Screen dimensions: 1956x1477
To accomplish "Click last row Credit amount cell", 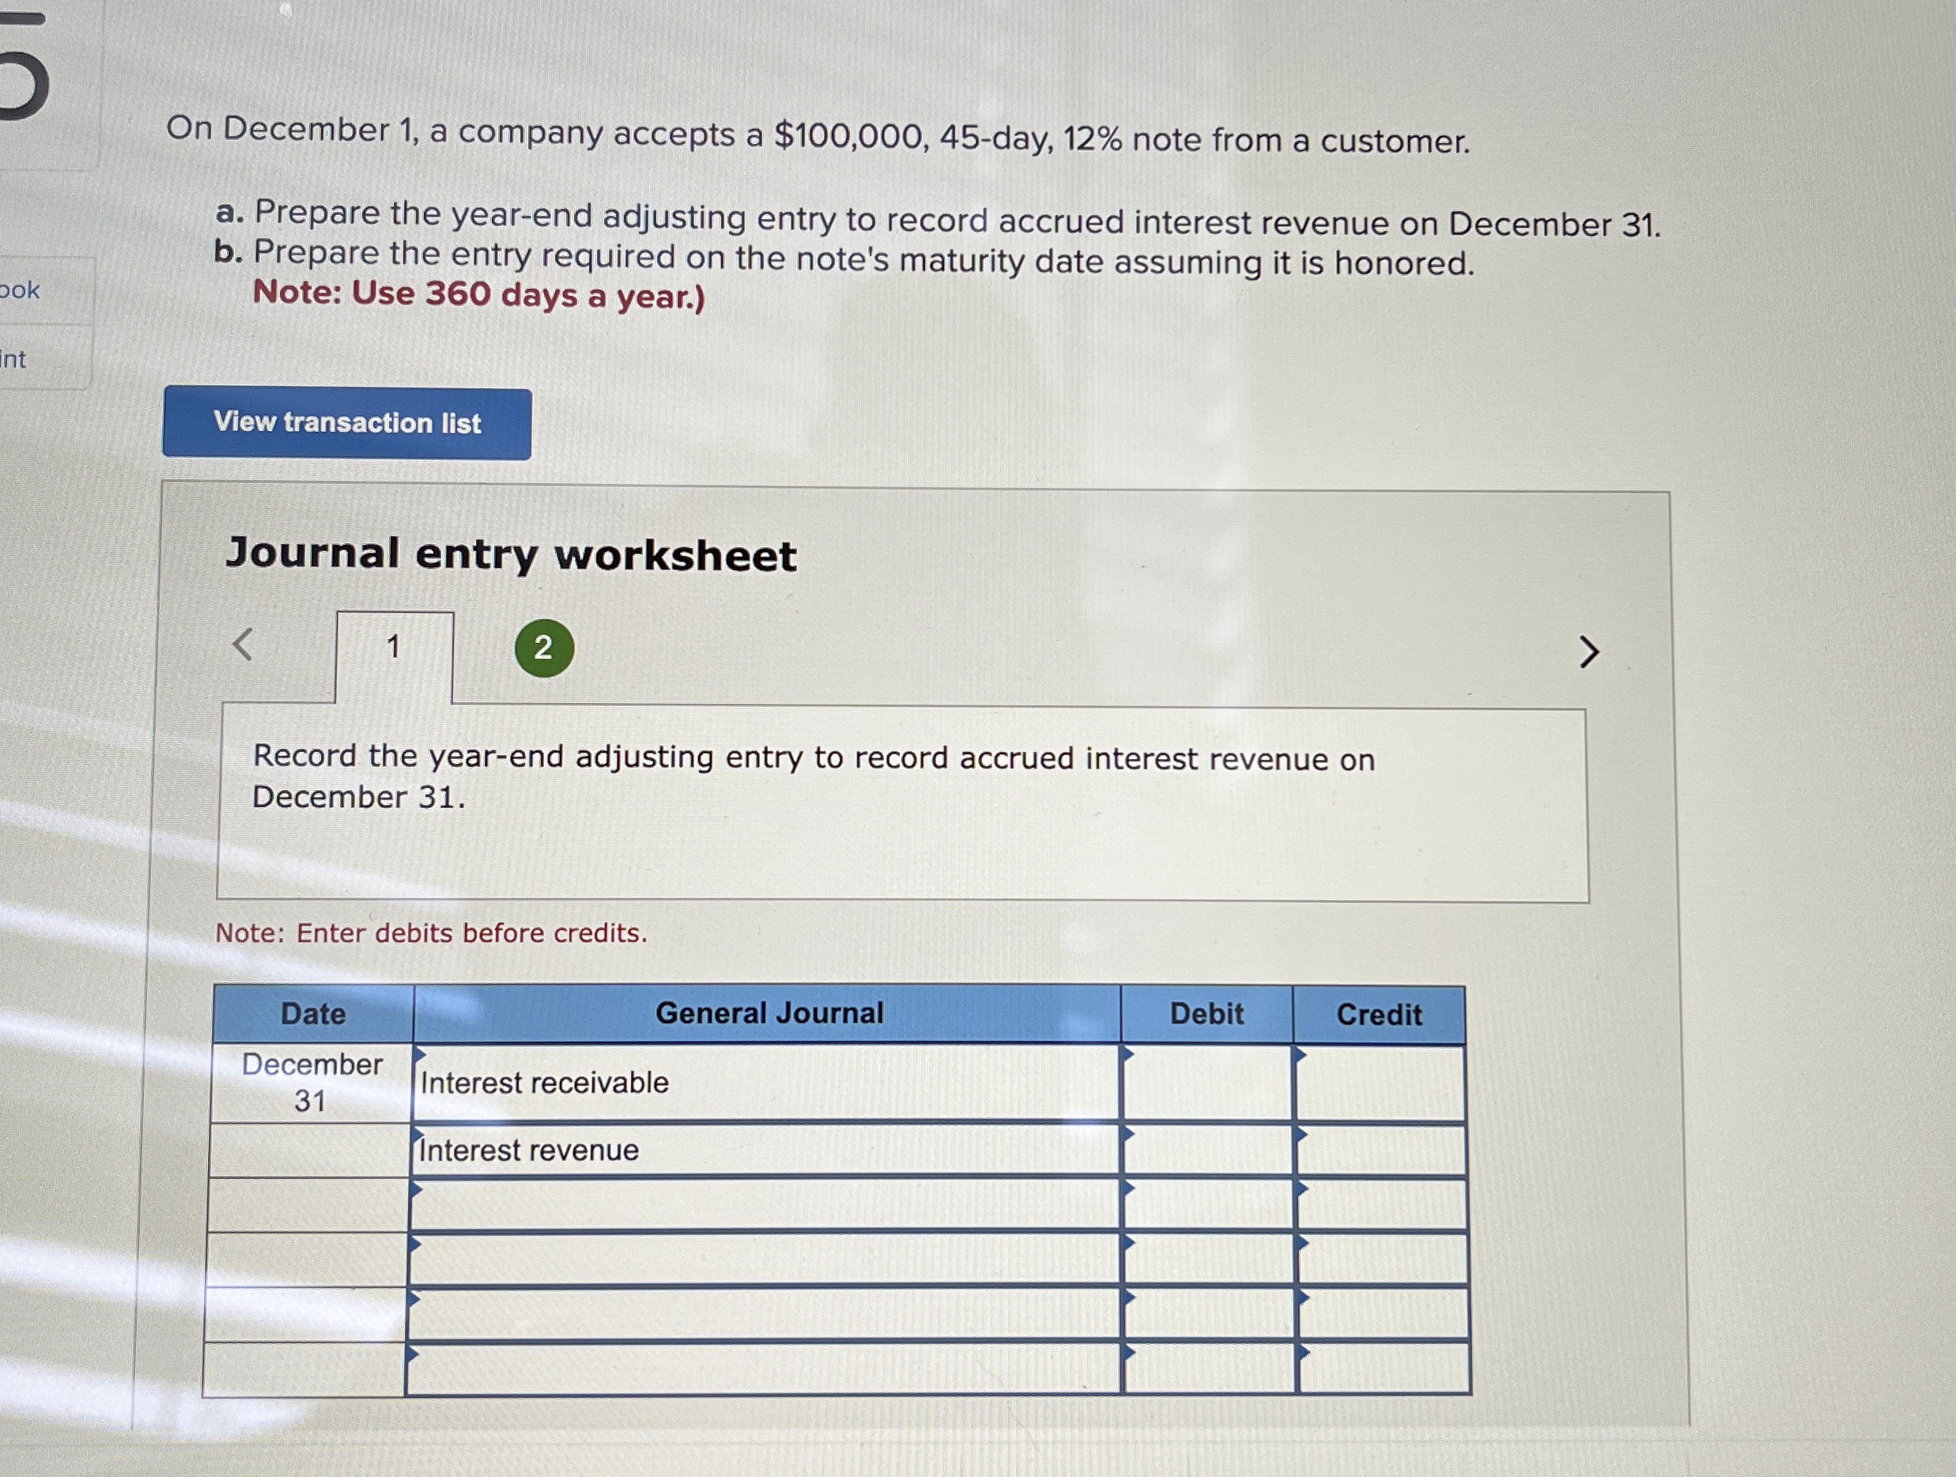I will pyautogui.click(x=1384, y=1369).
